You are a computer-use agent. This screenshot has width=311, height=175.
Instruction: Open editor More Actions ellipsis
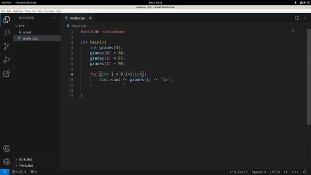[x=305, y=18]
